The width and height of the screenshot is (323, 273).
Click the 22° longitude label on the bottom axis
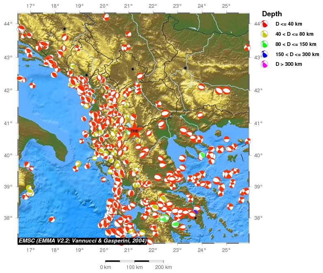pos(153,250)
